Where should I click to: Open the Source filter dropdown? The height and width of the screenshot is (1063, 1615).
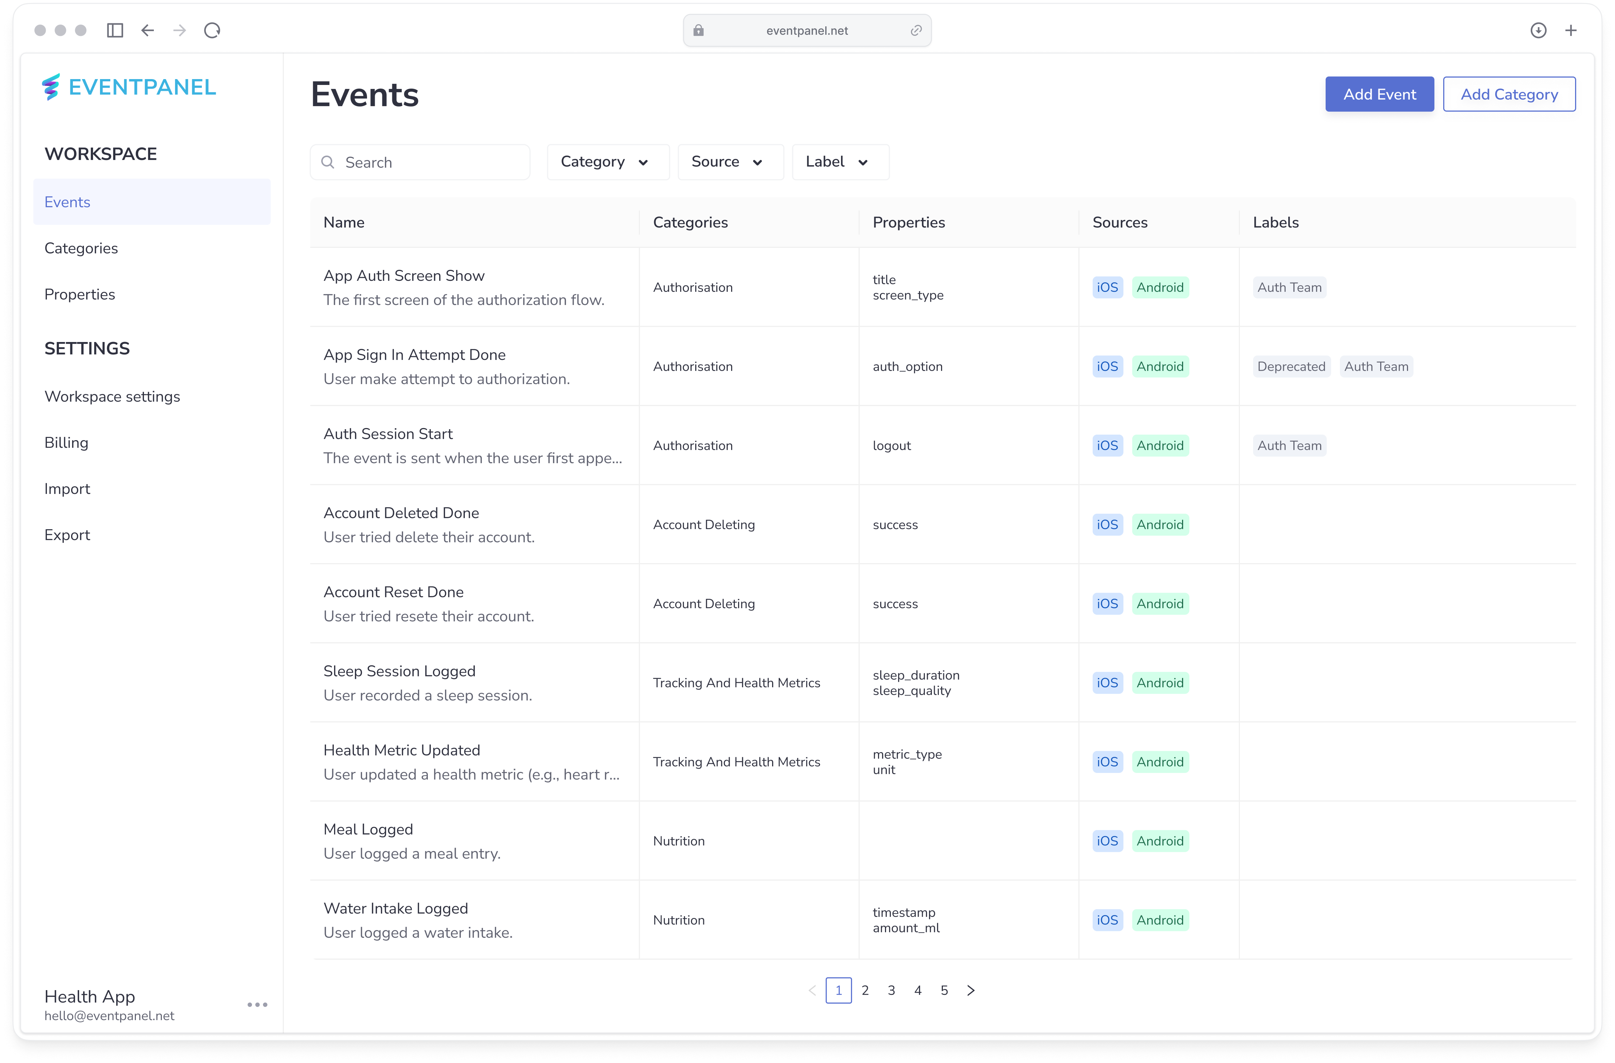click(x=730, y=162)
